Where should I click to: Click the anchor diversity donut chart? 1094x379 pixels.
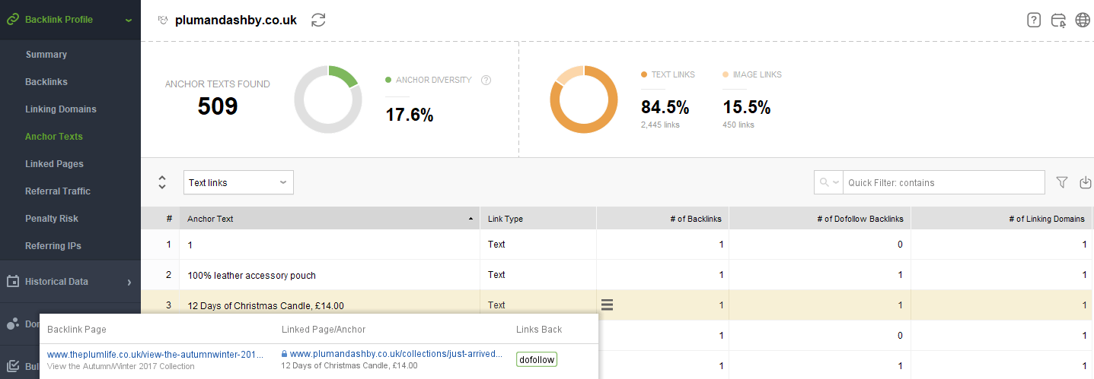point(327,98)
